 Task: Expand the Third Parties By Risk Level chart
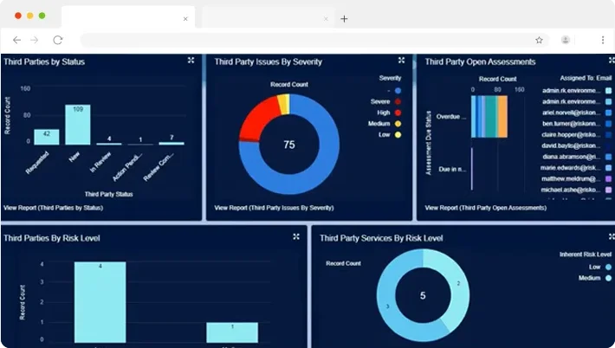pyautogui.click(x=295, y=236)
